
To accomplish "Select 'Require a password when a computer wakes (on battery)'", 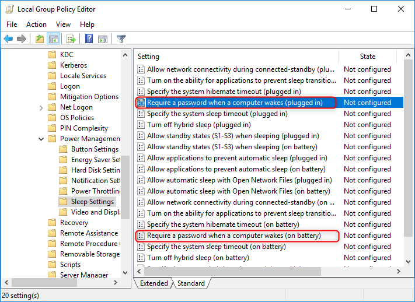I will point(233,236).
